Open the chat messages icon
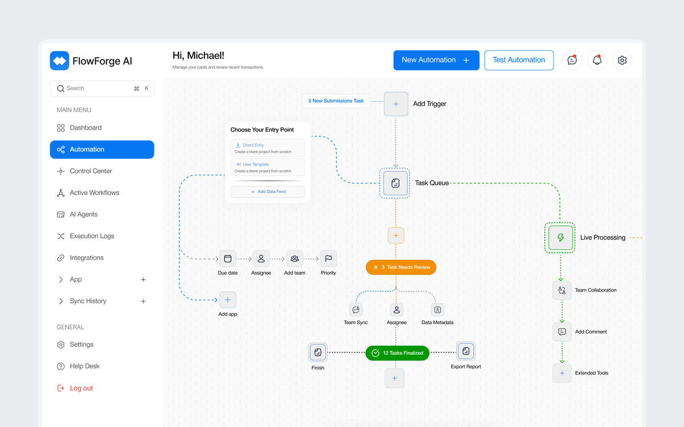Screen dimensions: 684x427 point(572,60)
